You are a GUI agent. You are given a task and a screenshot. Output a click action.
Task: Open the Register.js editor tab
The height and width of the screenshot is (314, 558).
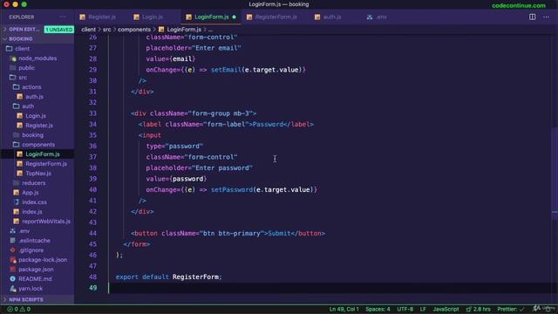pyautogui.click(x=98, y=17)
